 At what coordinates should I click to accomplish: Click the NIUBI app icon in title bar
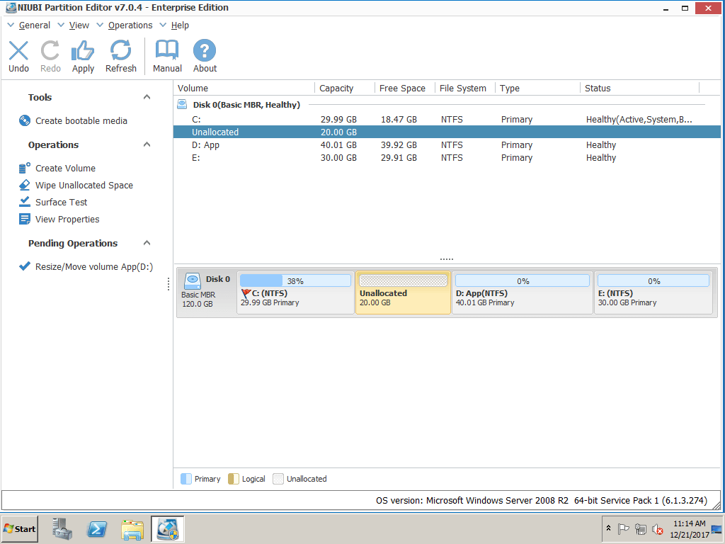pos(10,7)
